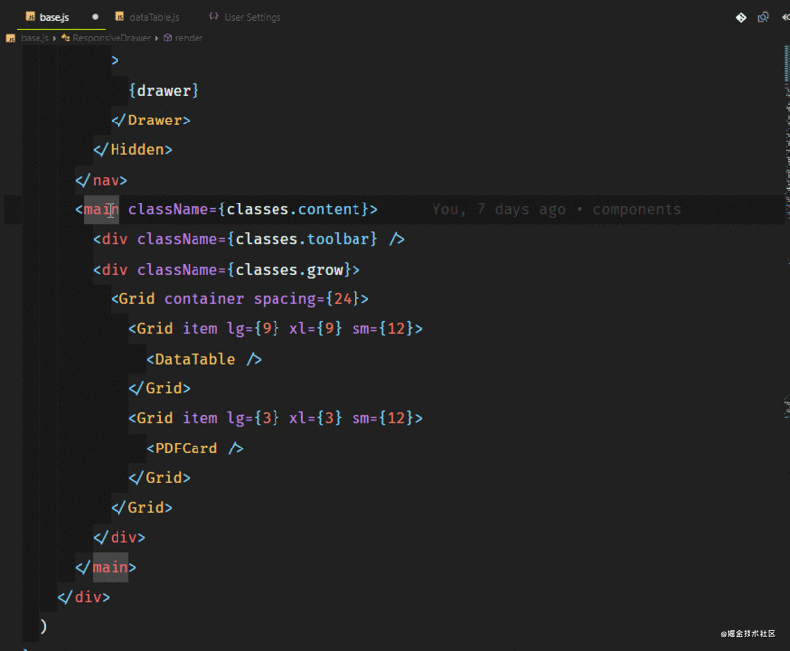Open the file search icon in editor toolbar
Viewport: 790px width, 651px height.
pyautogui.click(x=764, y=17)
